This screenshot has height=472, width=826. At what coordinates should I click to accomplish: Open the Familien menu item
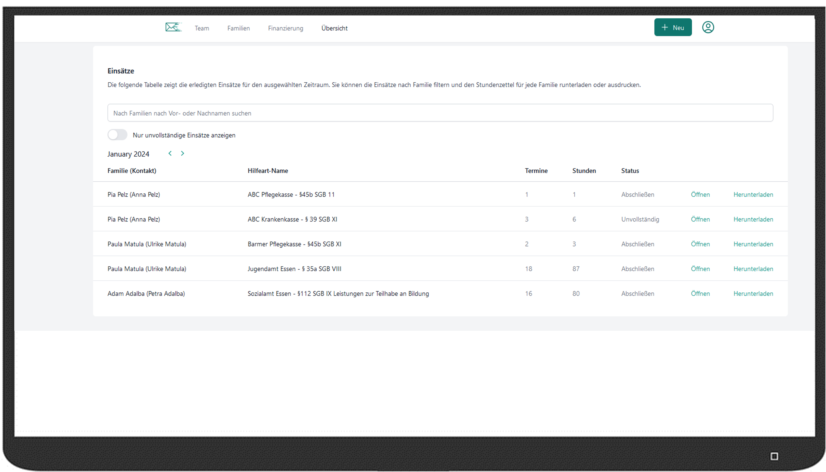(238, 28)
